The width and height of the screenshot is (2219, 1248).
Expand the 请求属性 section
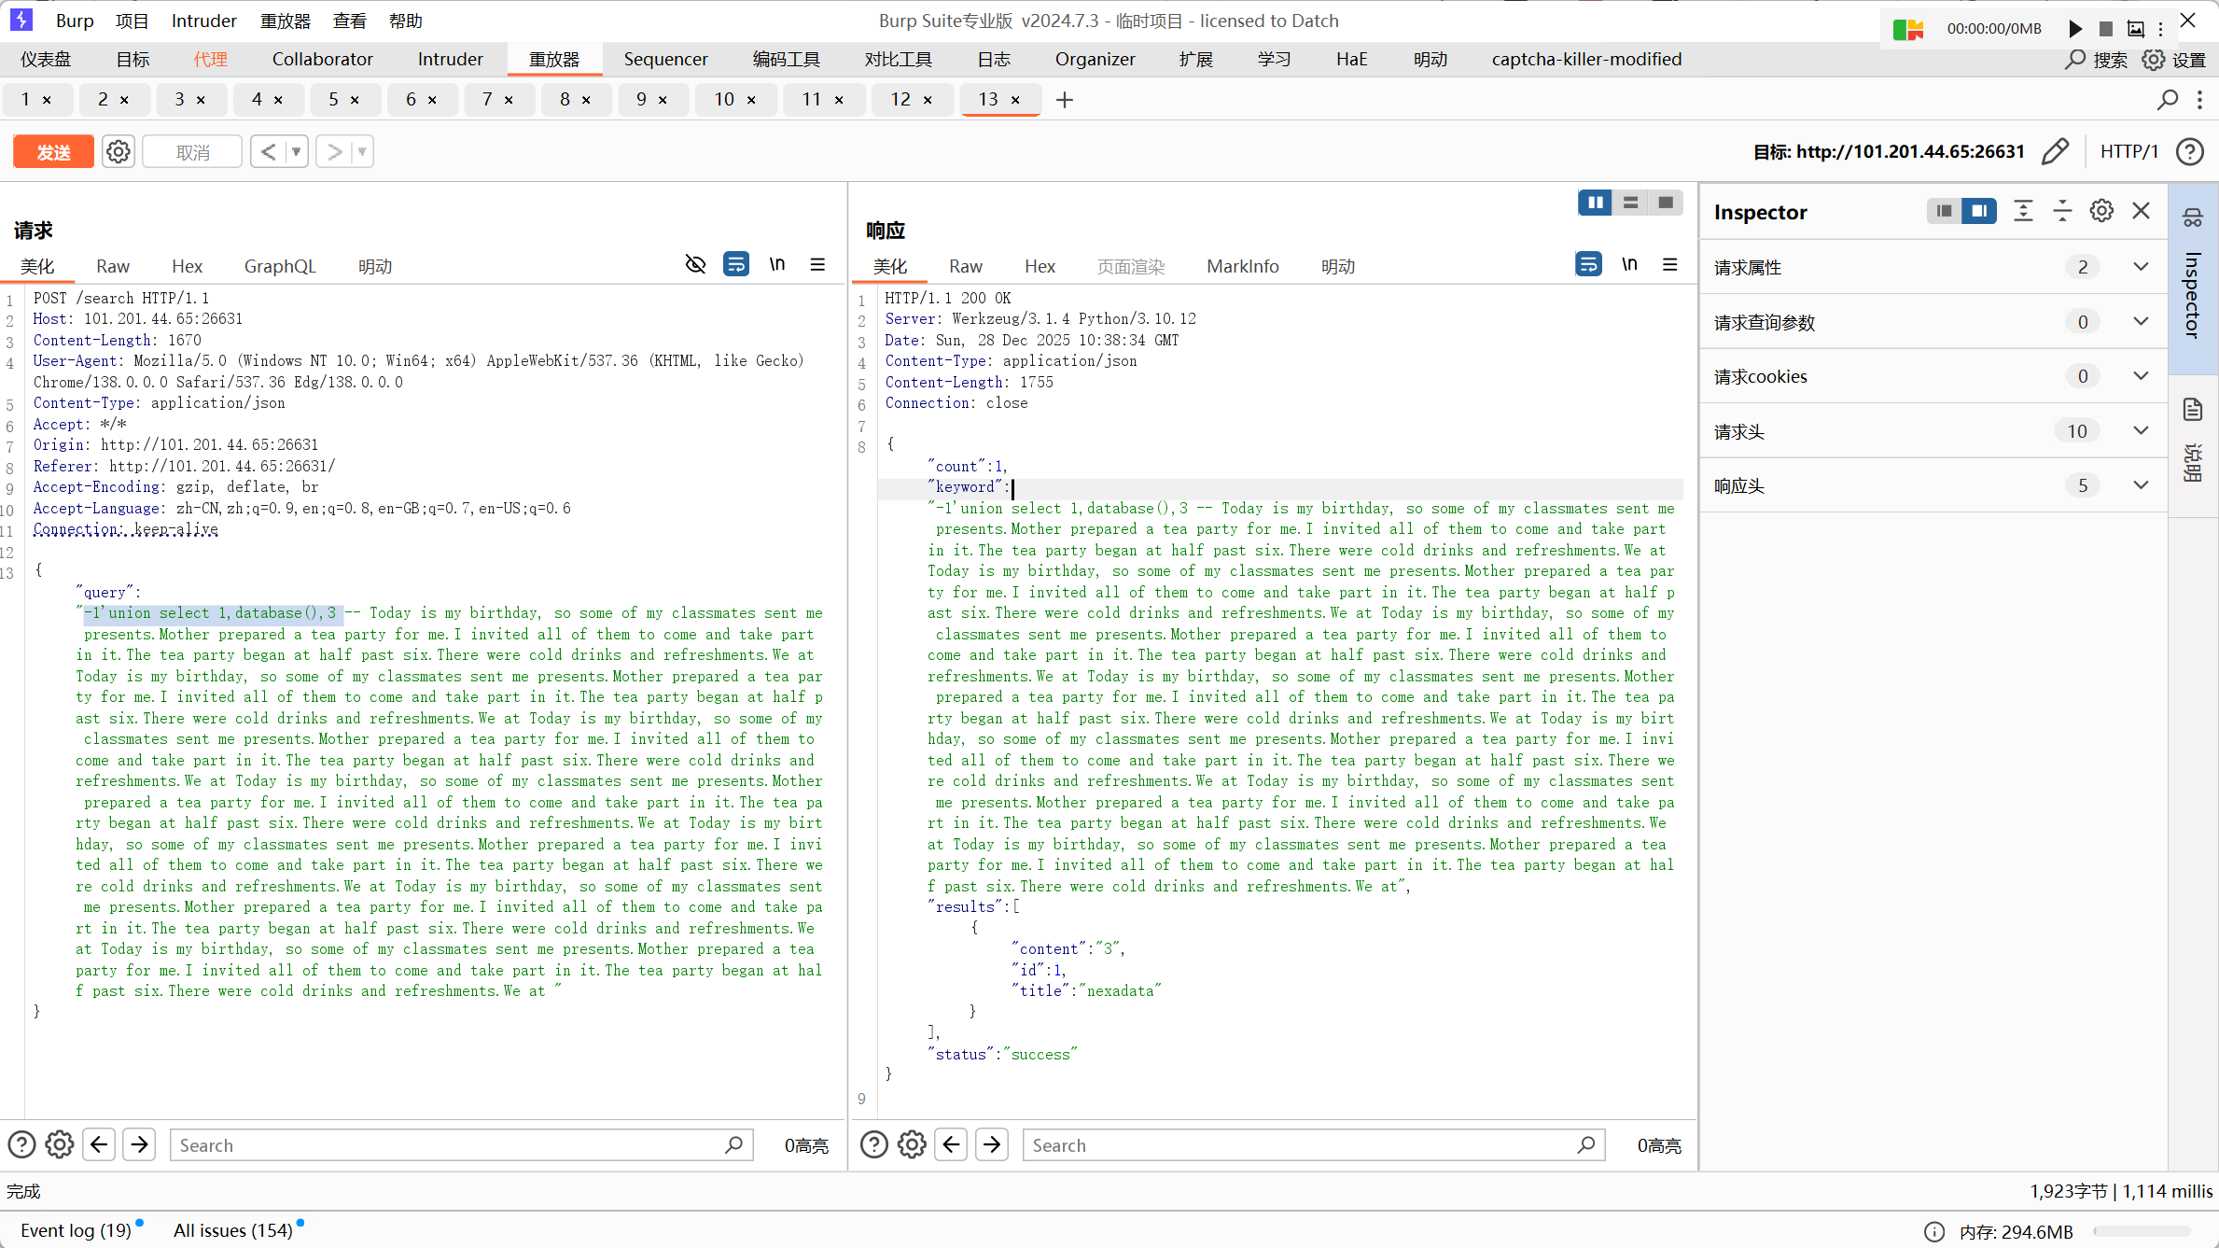coord(2141,267)
